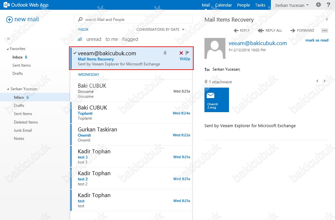Open the Conversations by Date sort dropdown
Screen dimensions: 335x220
(x=160, y=29)
